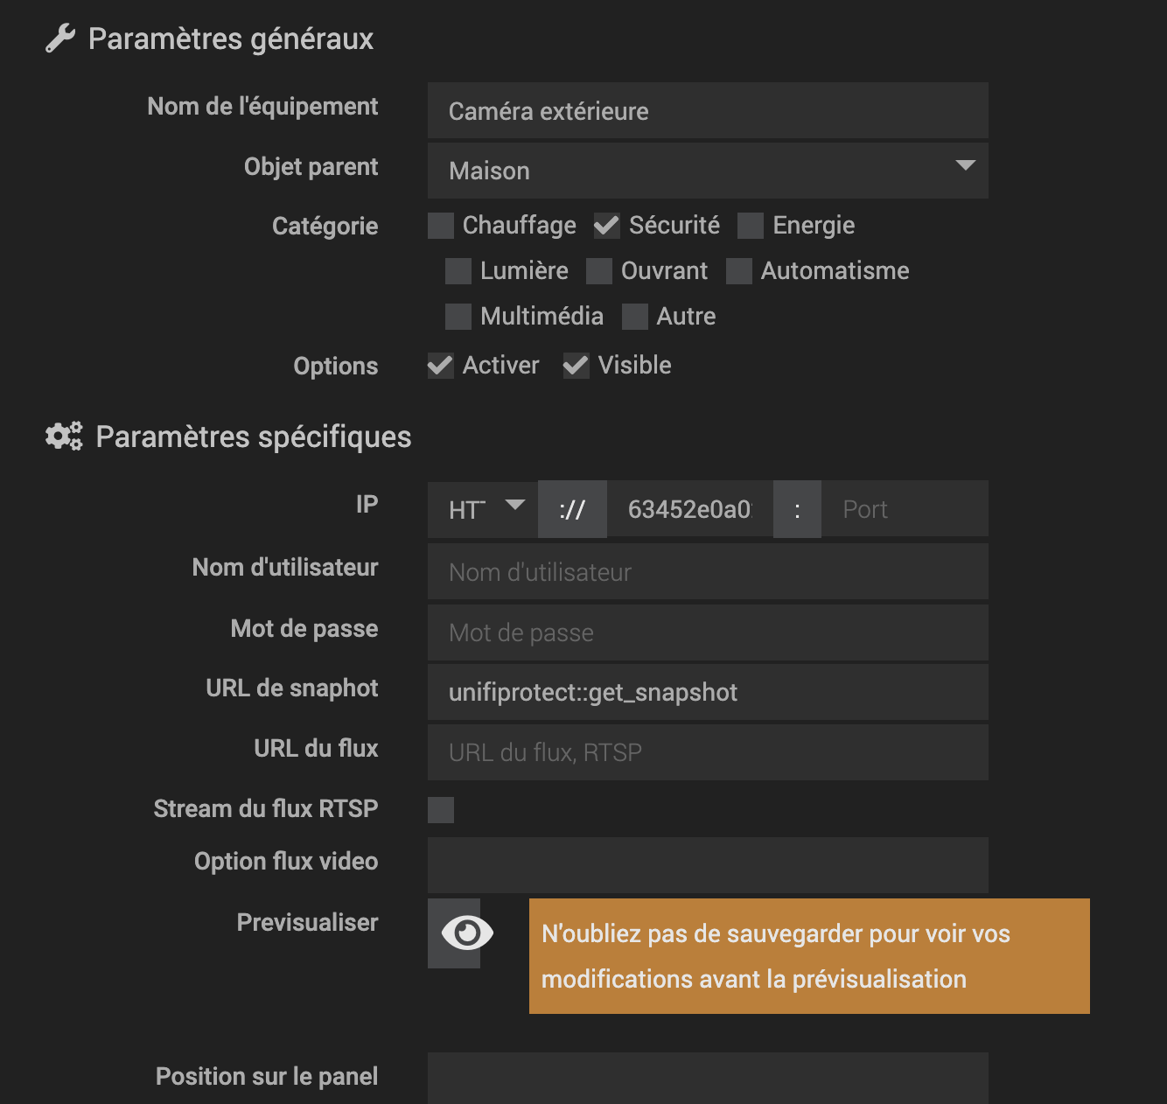Check the Lumière category box
The image size is (1167, 1104).
click(458, 271)
